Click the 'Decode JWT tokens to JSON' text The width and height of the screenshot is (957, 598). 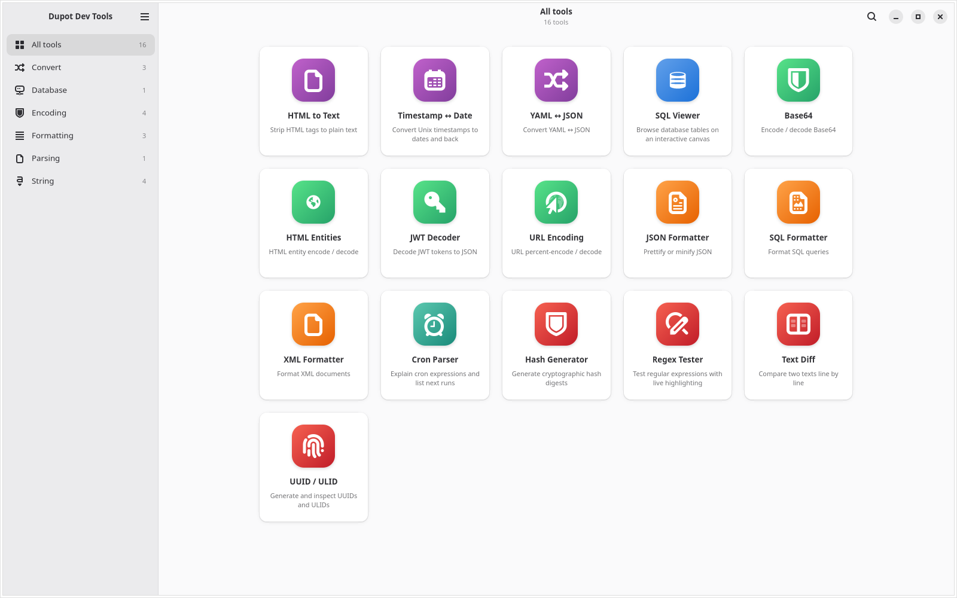[435, 252]
